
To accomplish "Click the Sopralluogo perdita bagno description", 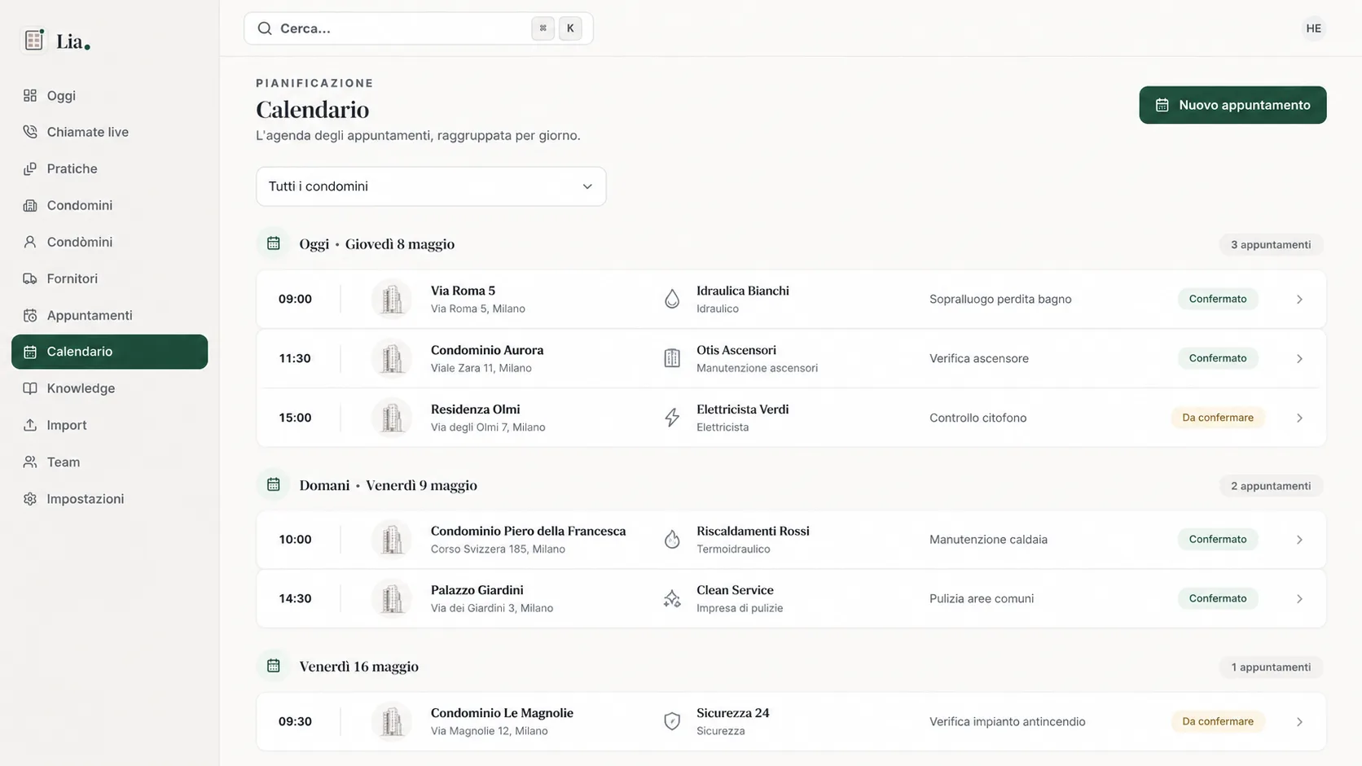I will click(1000, 299).
